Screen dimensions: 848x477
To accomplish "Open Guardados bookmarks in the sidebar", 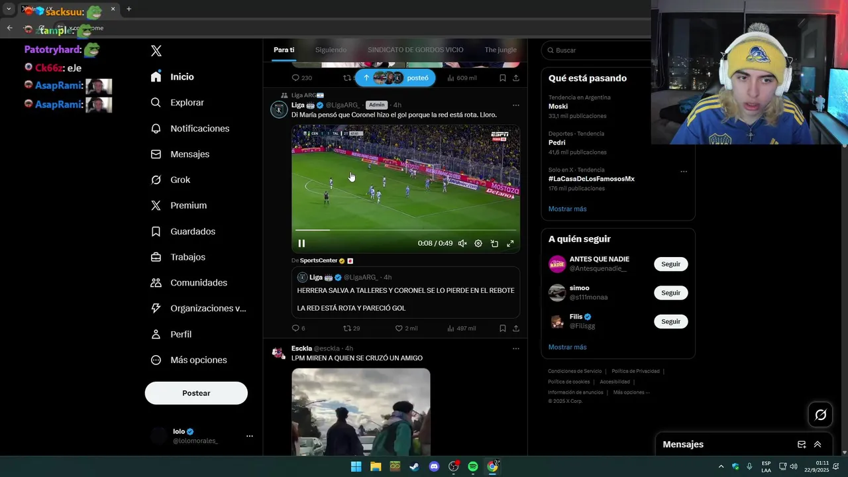I will pyautogui.click(x=183, y=231).
